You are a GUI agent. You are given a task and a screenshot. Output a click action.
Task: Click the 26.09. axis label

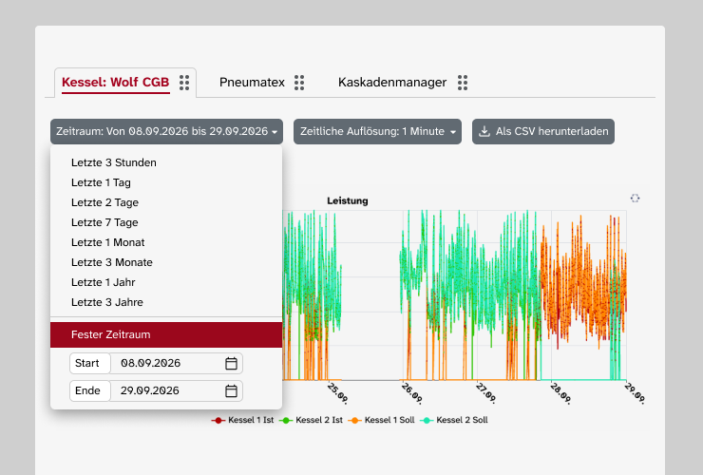pyautogui.click(x=411, y=393)
